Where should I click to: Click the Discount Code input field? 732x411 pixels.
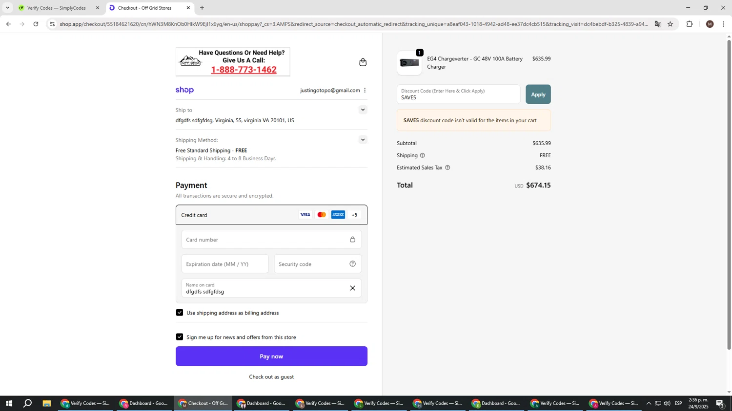(x=458, y=94)
